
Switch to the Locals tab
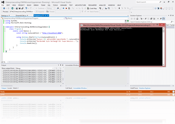[10, 88]
